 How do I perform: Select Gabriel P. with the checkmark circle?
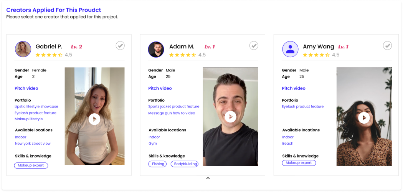pos(120,45)
